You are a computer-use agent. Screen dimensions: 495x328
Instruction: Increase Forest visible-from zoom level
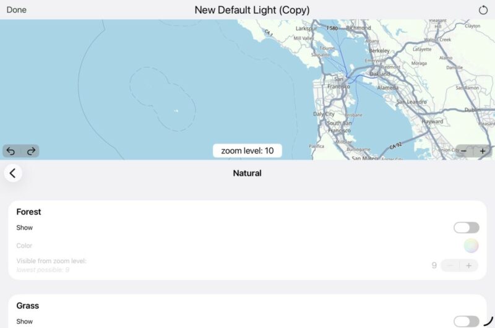click(469, 265)
